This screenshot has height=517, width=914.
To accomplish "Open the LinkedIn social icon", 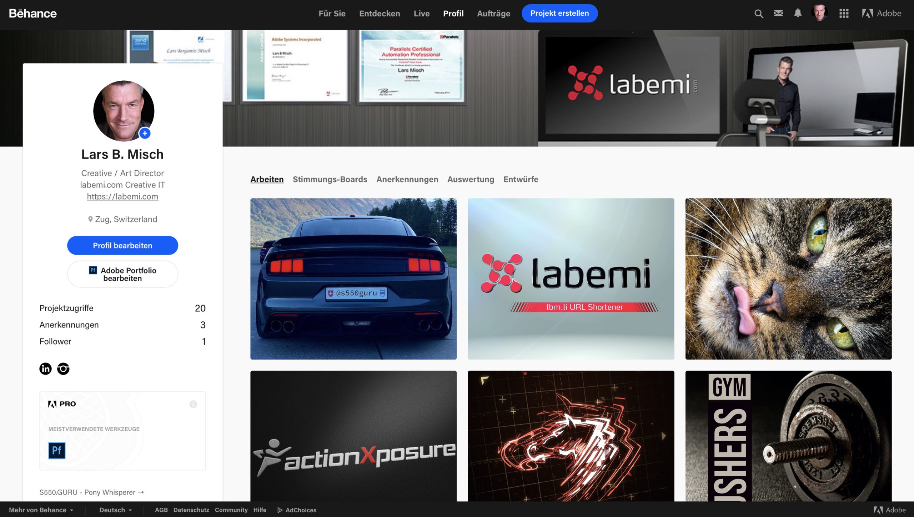I will coord(45,368).
